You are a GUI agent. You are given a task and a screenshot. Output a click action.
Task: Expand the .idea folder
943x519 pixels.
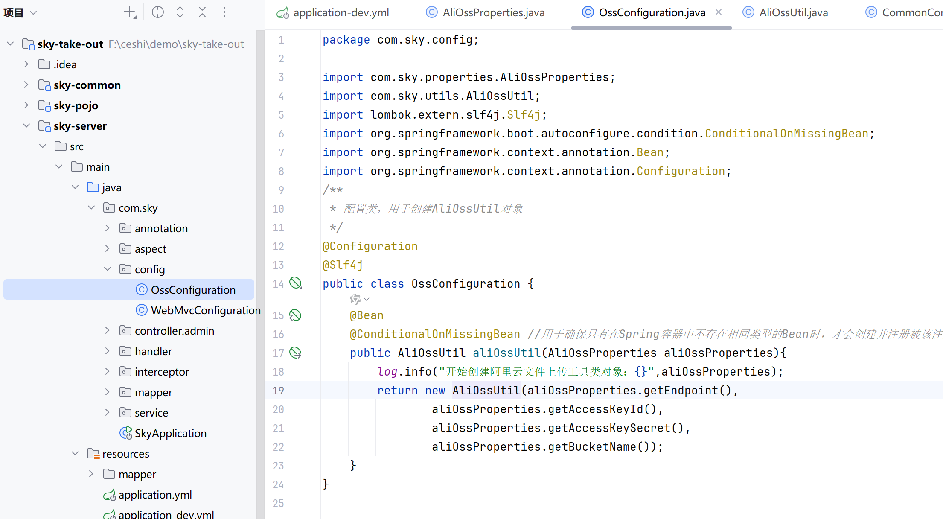[x=26, y=64]
